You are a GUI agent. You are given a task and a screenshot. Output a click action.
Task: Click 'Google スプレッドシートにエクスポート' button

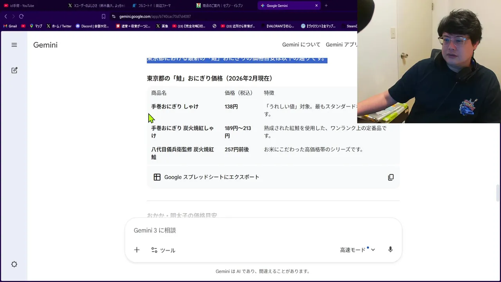212,177
